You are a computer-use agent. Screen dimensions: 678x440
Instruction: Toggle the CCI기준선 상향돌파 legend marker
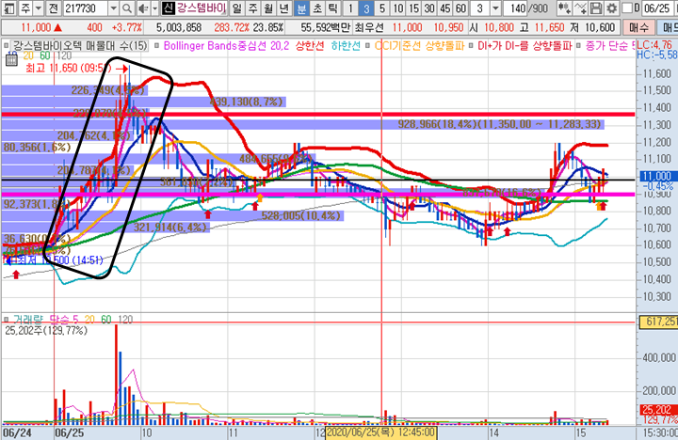pos(368,46)
